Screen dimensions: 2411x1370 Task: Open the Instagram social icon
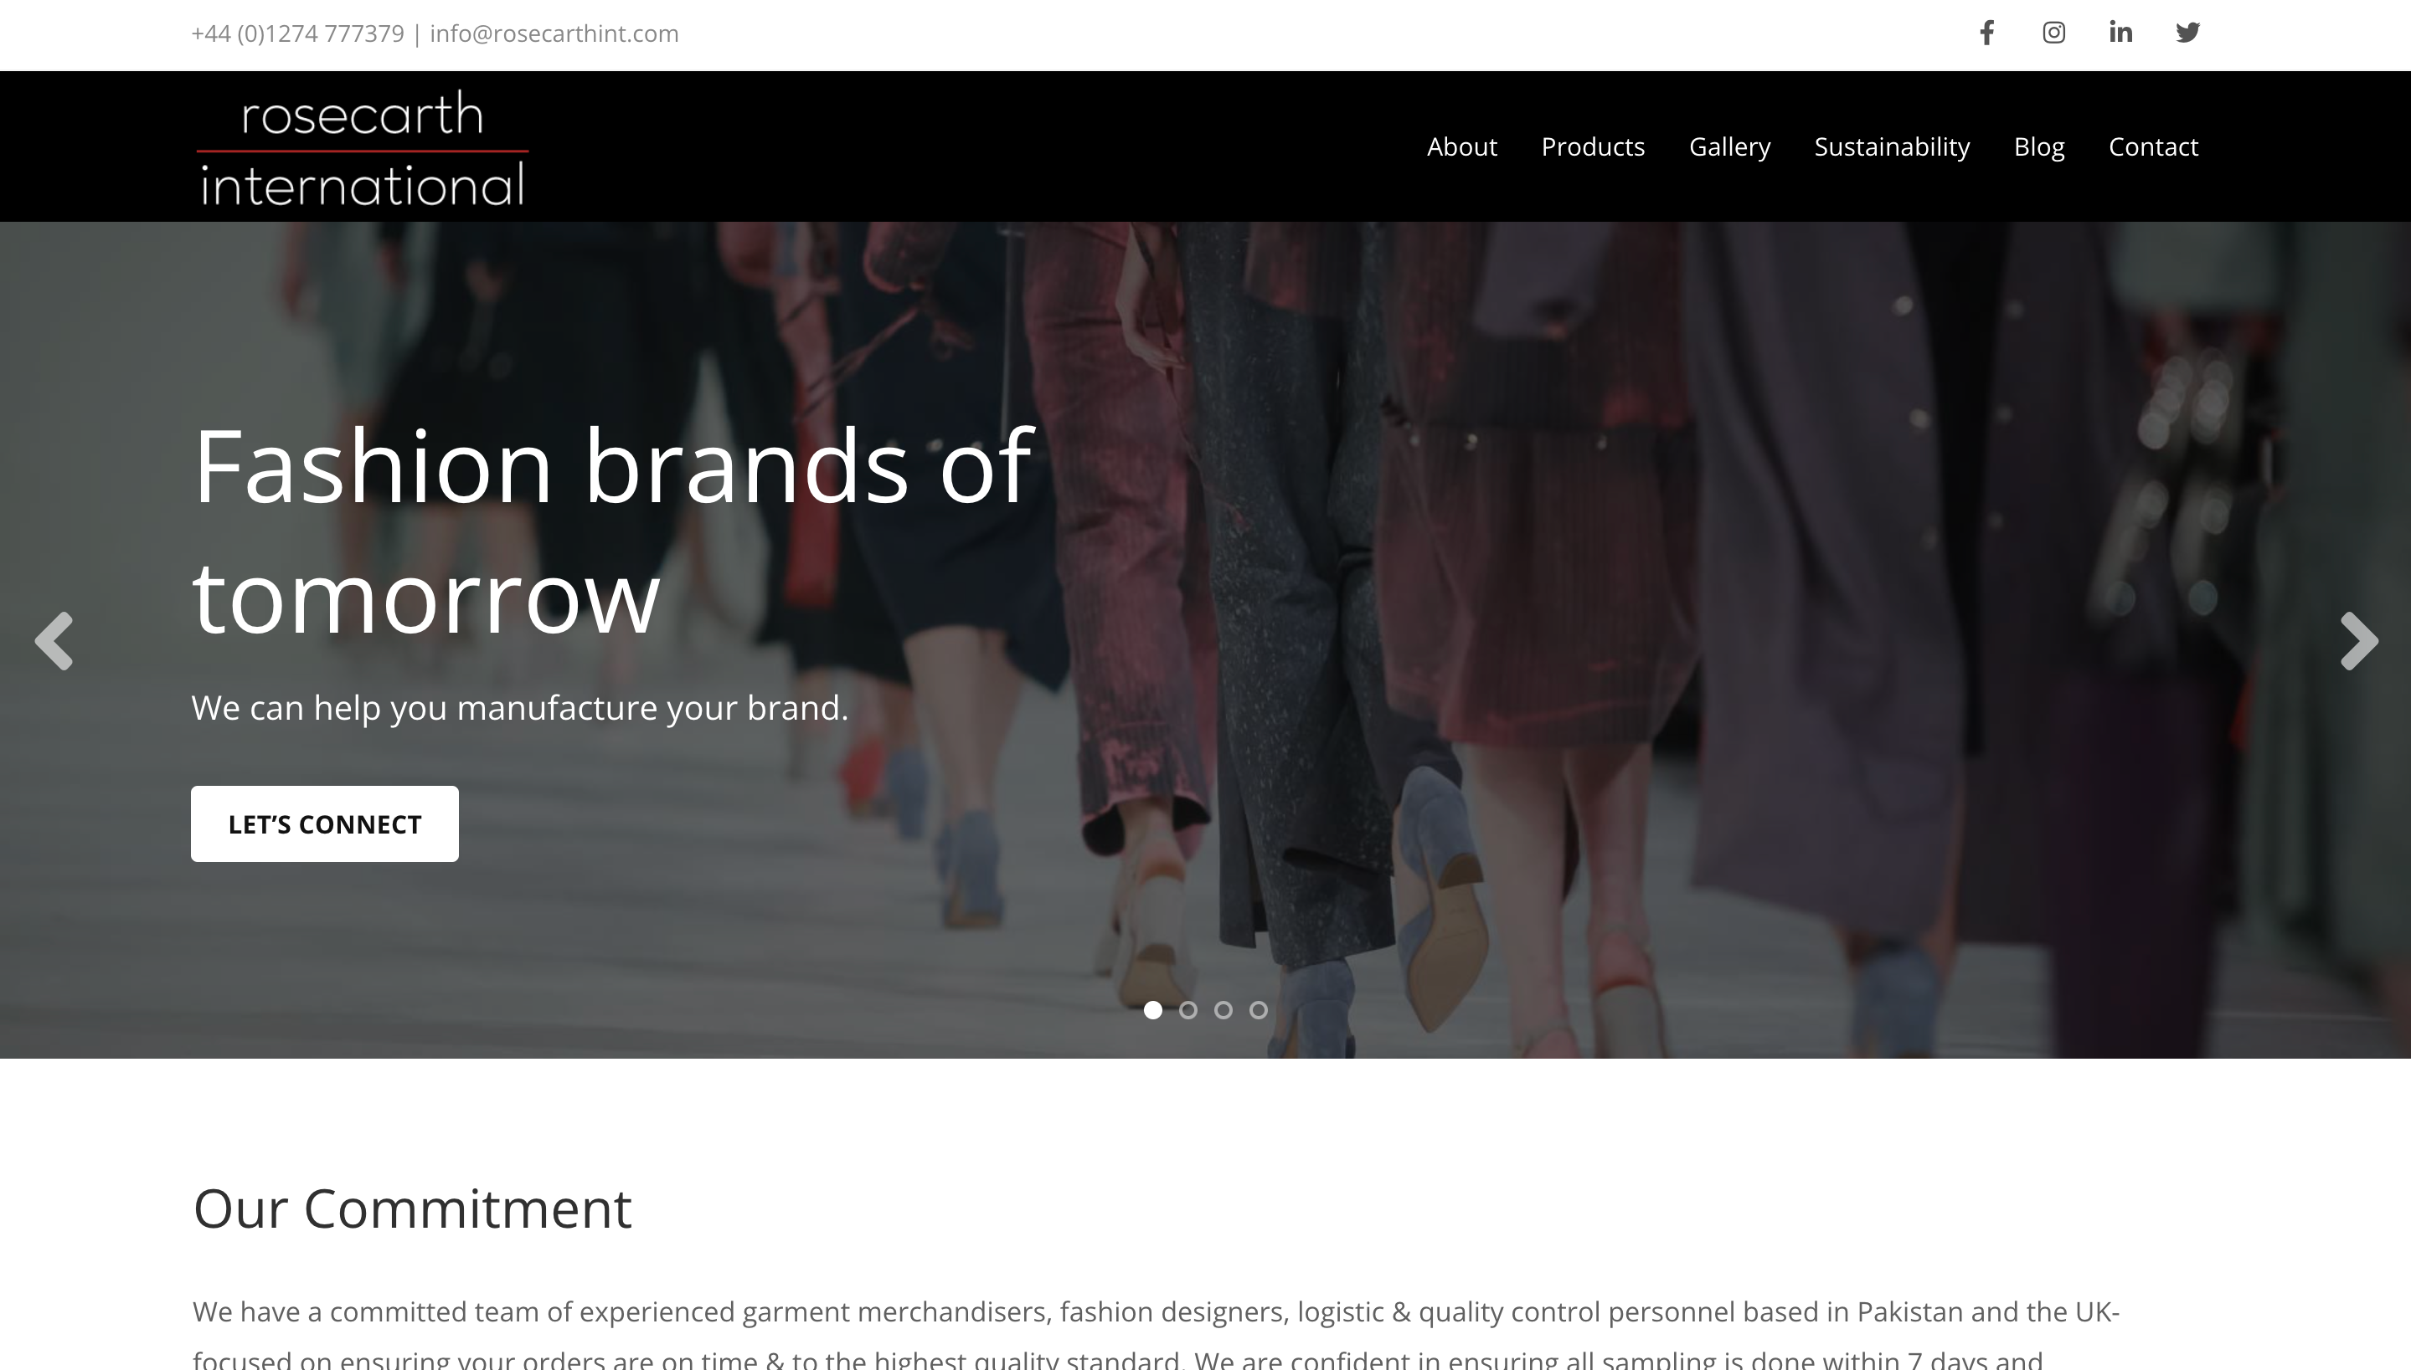[2053, 33]
